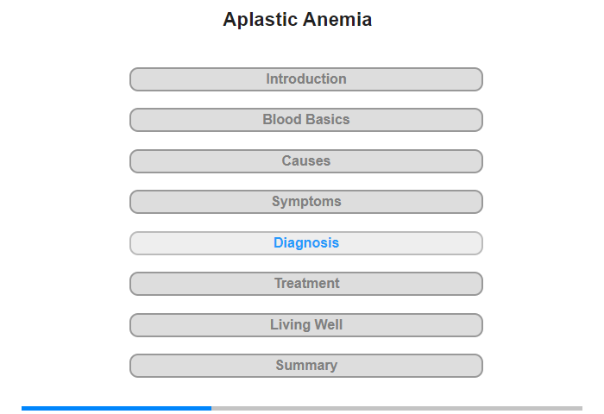Click the highlighted Diagnosis button
The height and width of the screenshot is (414, 604).
[x=306, y=243]
